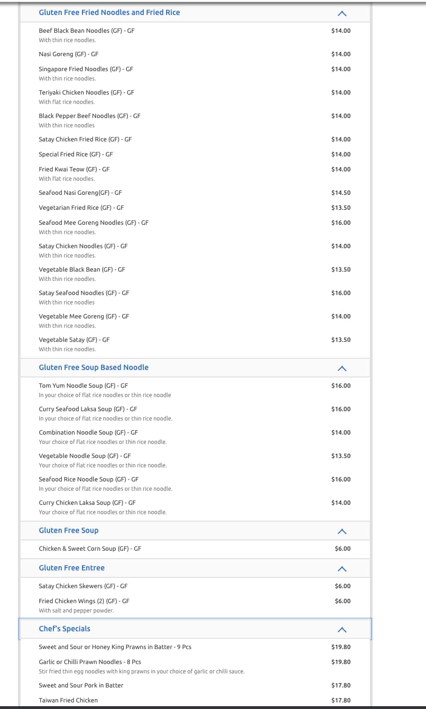Select Seafood Mee Goreng Noodles (GF)
Screen dimensions: 426x709
(x=93, y=223)
